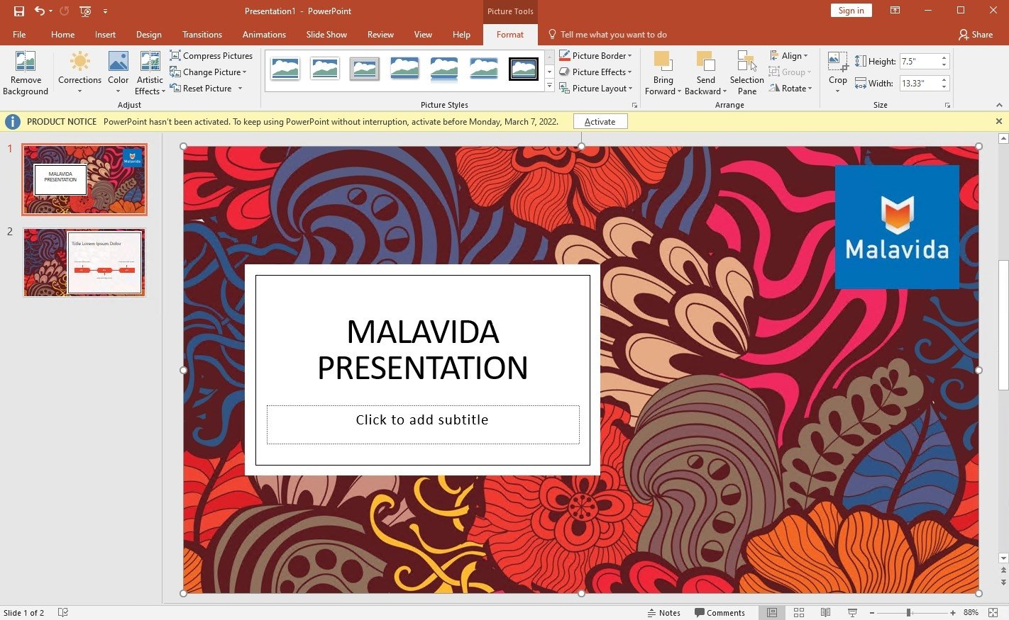The width and height of the screenshot is (1009, 620).
Task: Click the Sign in button
Action: [x=851, y=11]
